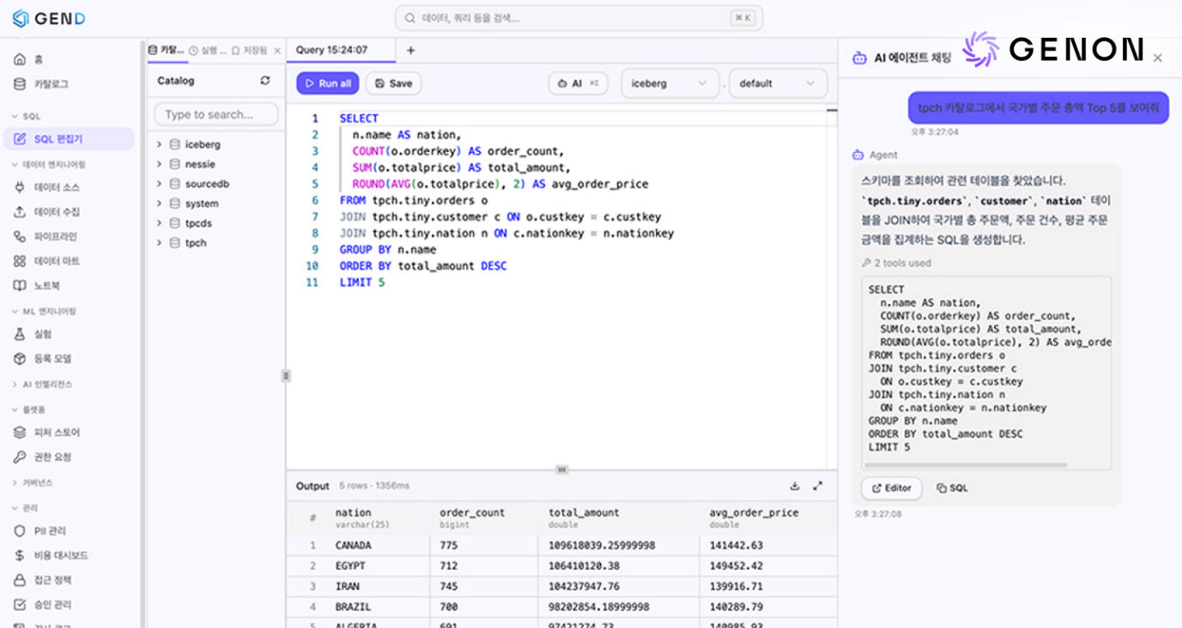Image resolution: width=1182 pixels, height=628 pixels.
Task: Refresh the Catalog list
Action: pos(265,81)
